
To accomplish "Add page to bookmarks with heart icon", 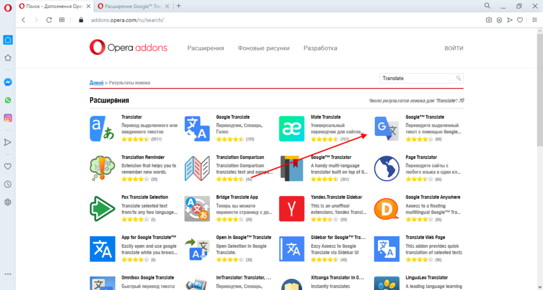I will (x=520, y=20).
